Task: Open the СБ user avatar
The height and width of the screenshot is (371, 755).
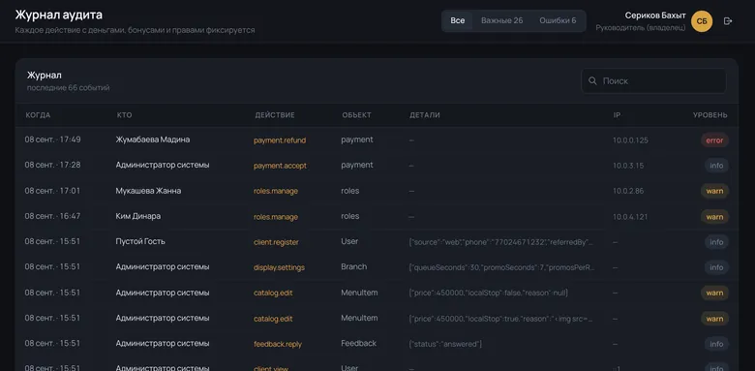Action: point(702,21)
